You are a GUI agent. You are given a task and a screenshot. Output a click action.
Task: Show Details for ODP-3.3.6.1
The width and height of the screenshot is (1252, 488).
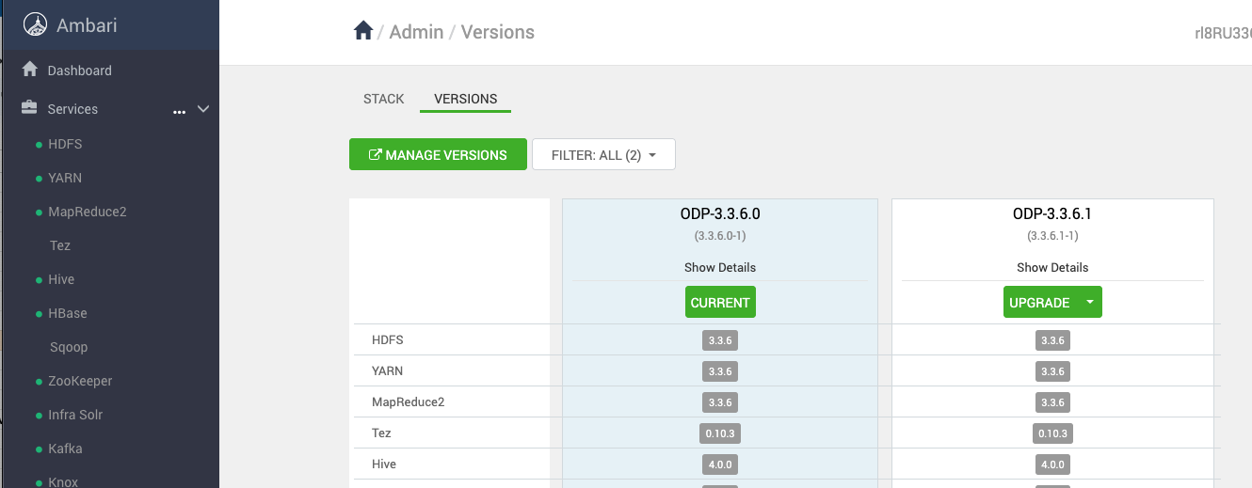click(1052, 267)
